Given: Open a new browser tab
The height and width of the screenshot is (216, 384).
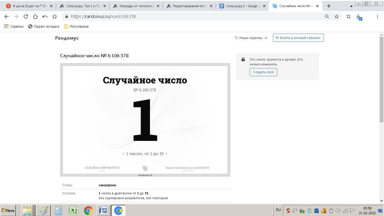Looking at the screenshot, I should pos(329,6).
